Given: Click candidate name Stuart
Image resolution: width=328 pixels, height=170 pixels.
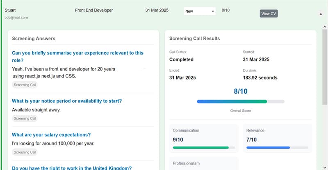Looking at the screenshot, I should [x=10, y=10].
